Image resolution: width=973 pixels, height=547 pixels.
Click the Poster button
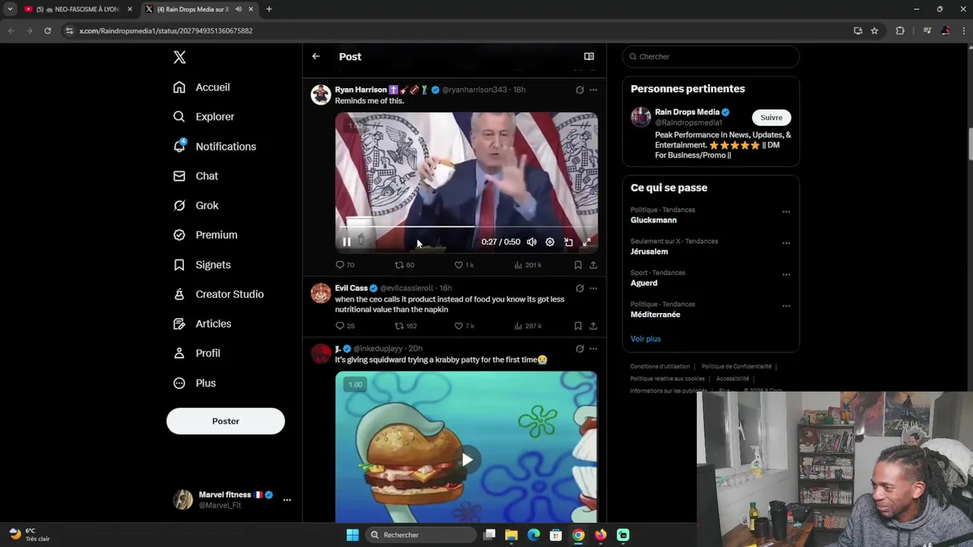pos(226,422)
